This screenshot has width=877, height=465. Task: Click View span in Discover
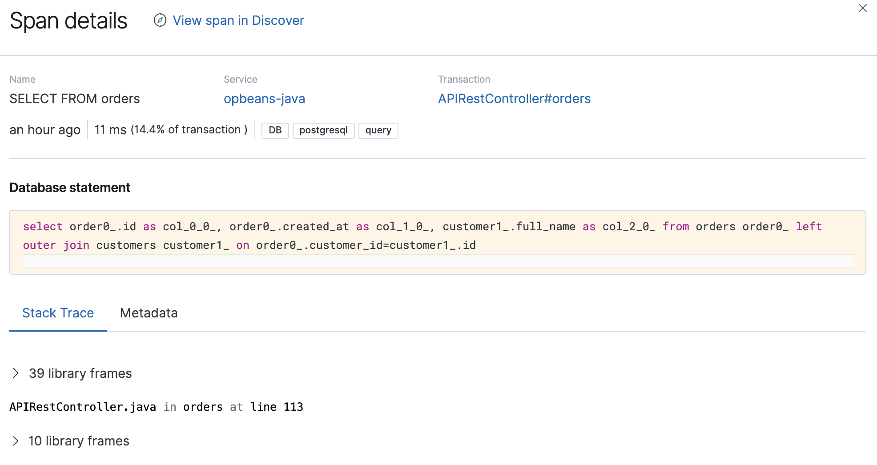(238, 20)
